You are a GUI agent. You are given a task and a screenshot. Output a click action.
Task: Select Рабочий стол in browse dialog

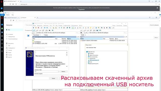(91, 52)
